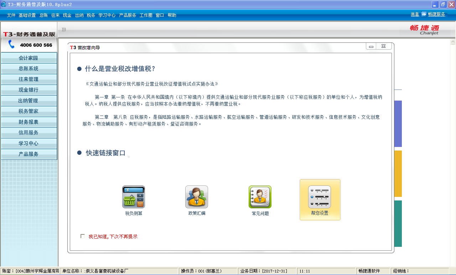
Task: Open the 出纳 menu
Action: click(x=79, y=15)
